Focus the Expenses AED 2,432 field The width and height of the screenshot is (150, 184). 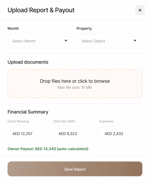click(121, 133)
